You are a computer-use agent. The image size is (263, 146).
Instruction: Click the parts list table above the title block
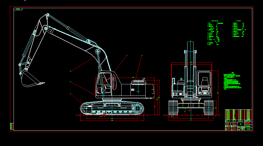(238, 116)
